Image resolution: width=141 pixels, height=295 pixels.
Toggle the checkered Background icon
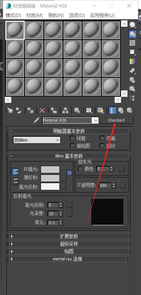132,43
